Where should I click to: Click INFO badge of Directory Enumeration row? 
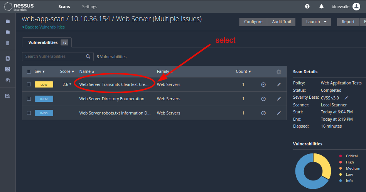44,99
